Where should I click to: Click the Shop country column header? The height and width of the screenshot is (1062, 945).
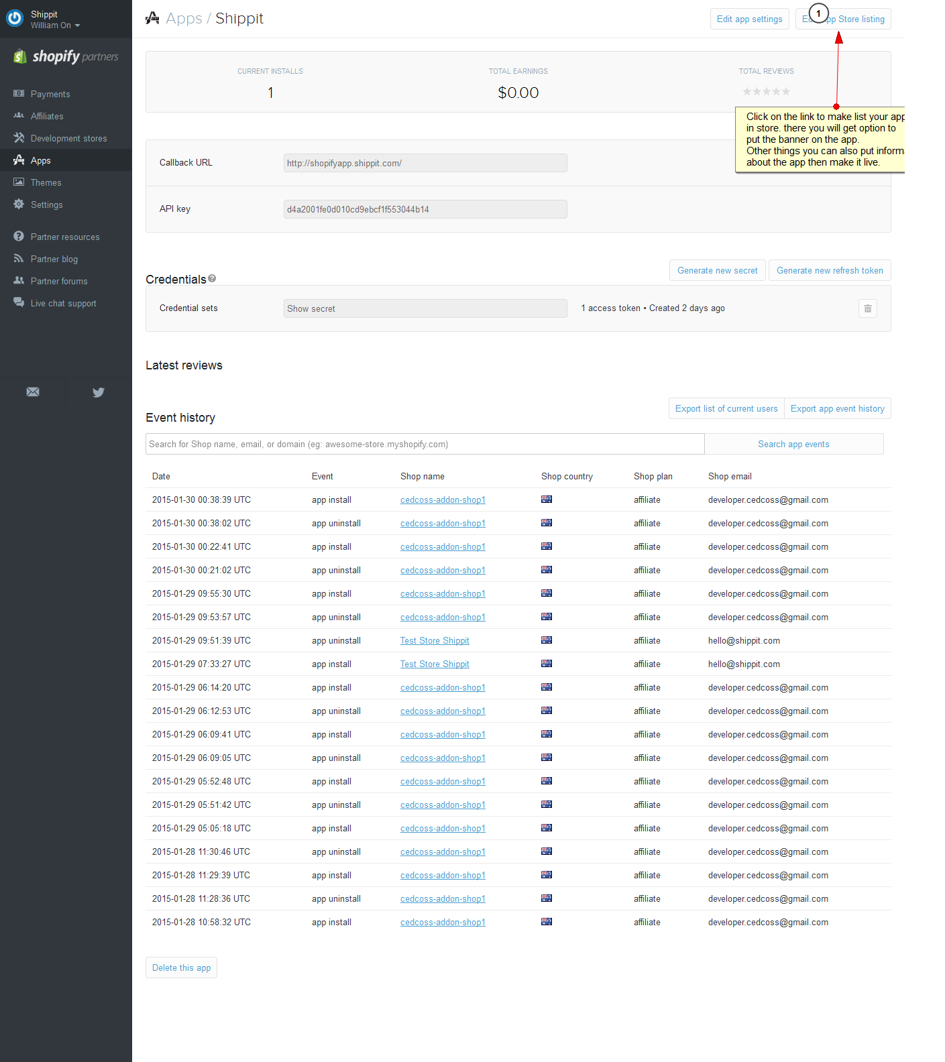pos(567,476)
